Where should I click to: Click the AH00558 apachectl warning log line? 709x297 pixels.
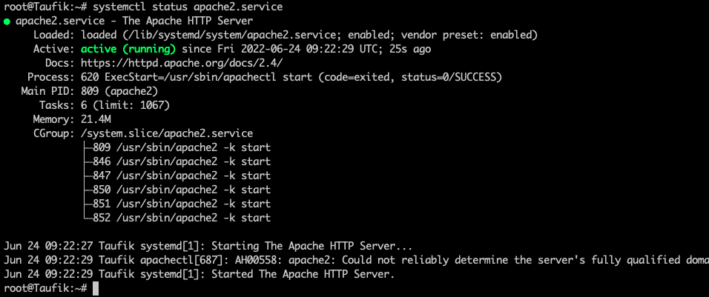coord(356,261)
